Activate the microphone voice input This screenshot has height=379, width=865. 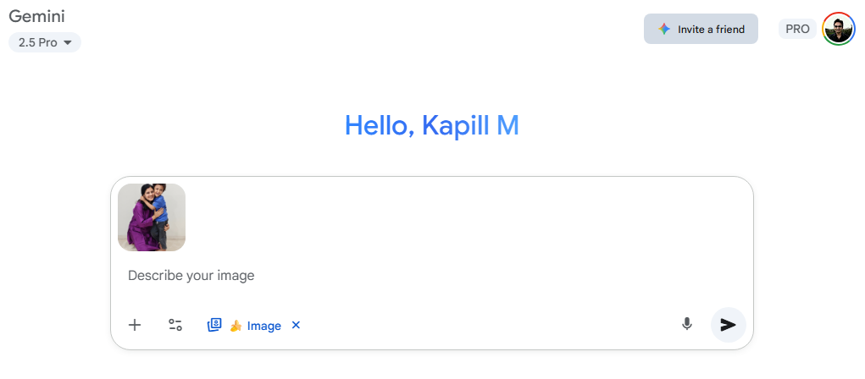point(687,324)
